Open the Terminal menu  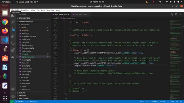(x=50, y=10)
